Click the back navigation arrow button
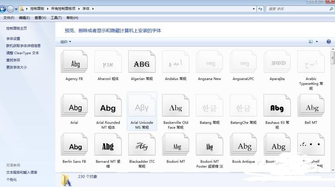Image resolution: width=335 pixels, height=187 pixels. coord(3,9)
